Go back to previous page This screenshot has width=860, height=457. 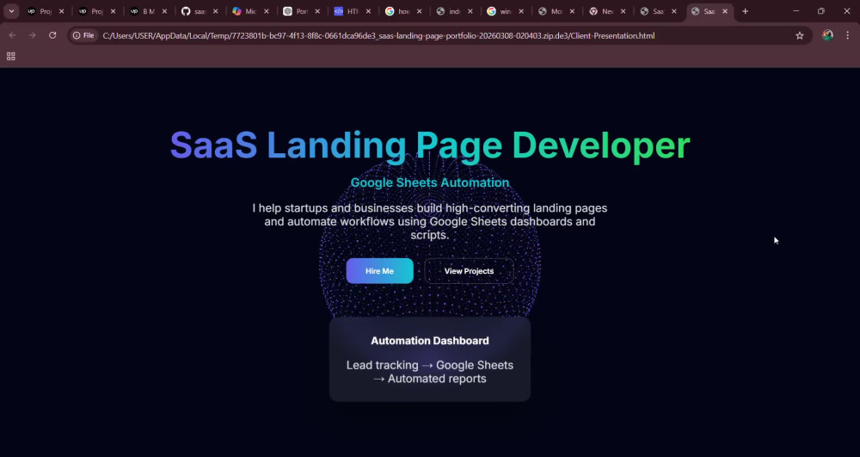pyautogui.click(x=12, y=35)
